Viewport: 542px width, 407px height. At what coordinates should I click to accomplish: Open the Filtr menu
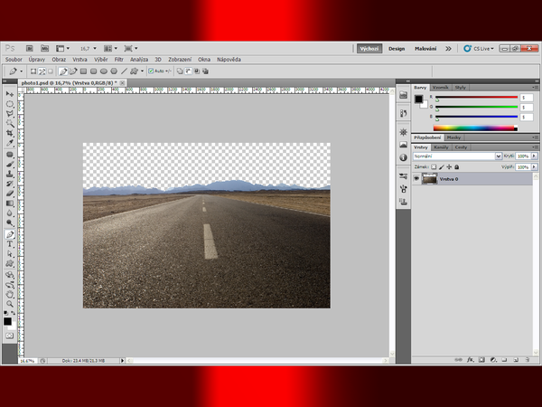click(118, 58)
